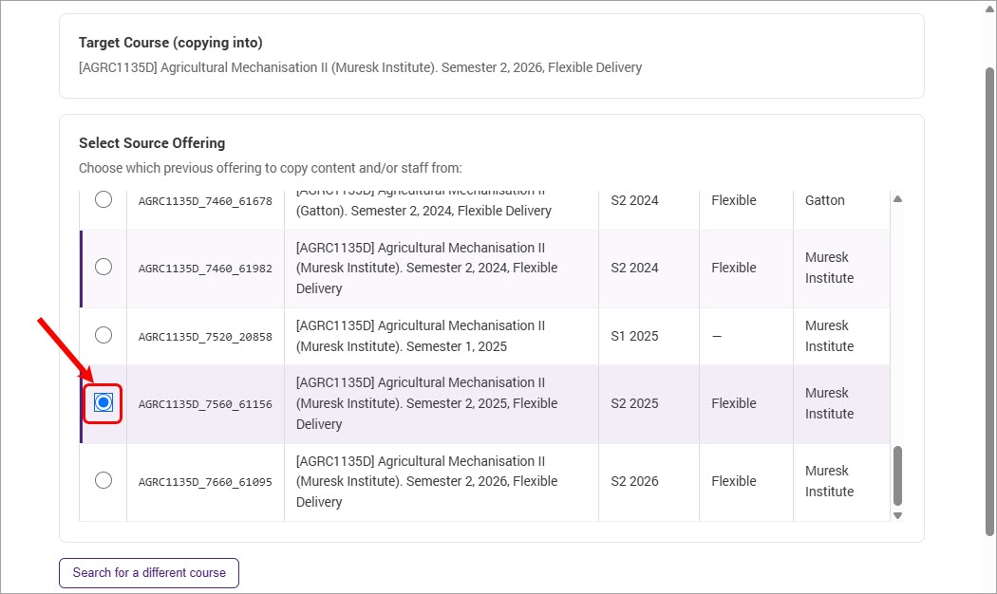Image resolution: width=997 pixels, height=594 pixels.
Task: Click the offerings table scrollbar thumb
Action: [897, 475]
